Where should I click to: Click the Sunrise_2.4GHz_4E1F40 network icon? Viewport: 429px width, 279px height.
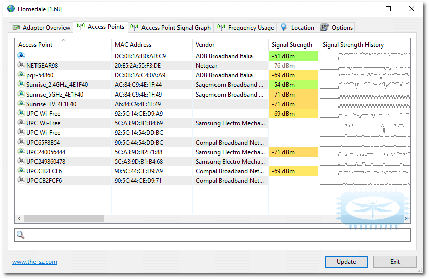click(x=21, y=84)
